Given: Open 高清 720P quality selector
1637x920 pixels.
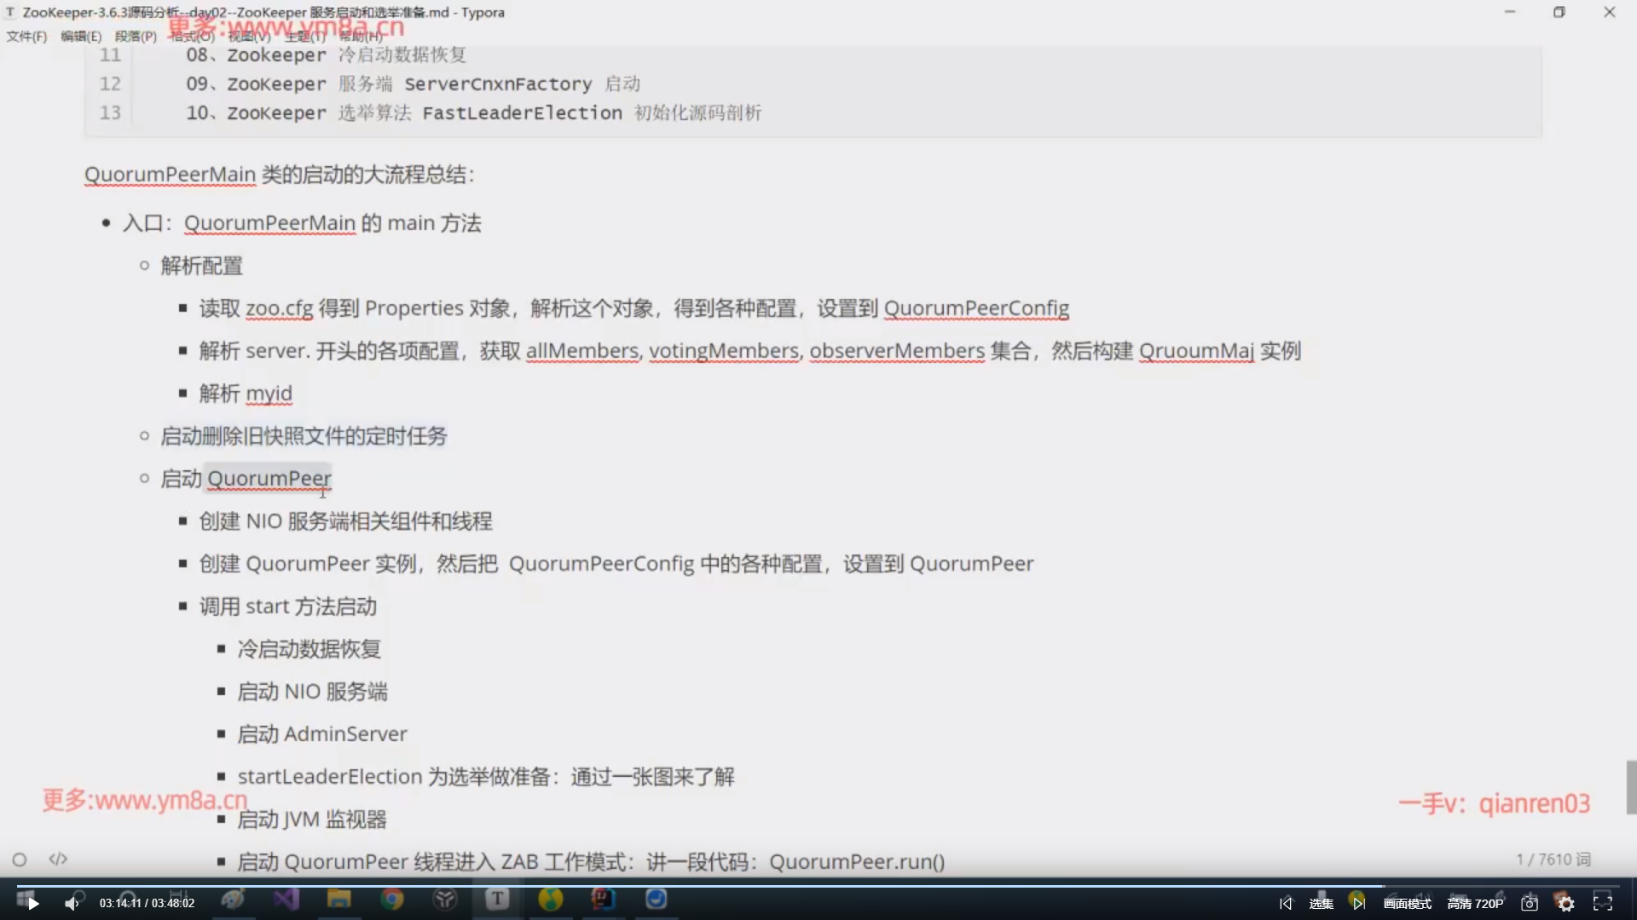Looking at the screenshot, I should pos(1475,903).
